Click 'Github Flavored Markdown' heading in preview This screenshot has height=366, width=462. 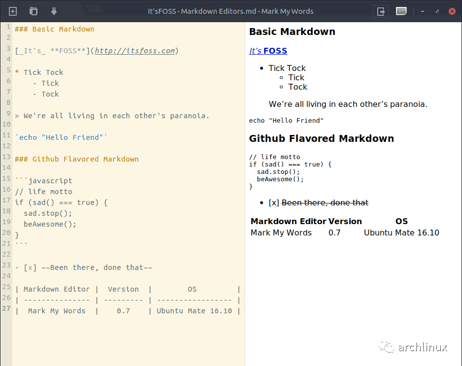tap(321, 138)
